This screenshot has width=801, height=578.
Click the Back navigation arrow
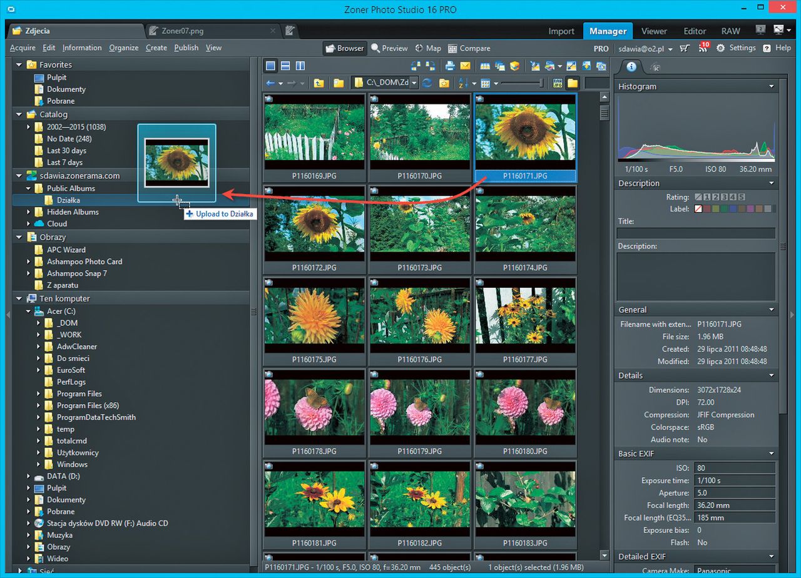pyautogui.click(x=270, y=83)
